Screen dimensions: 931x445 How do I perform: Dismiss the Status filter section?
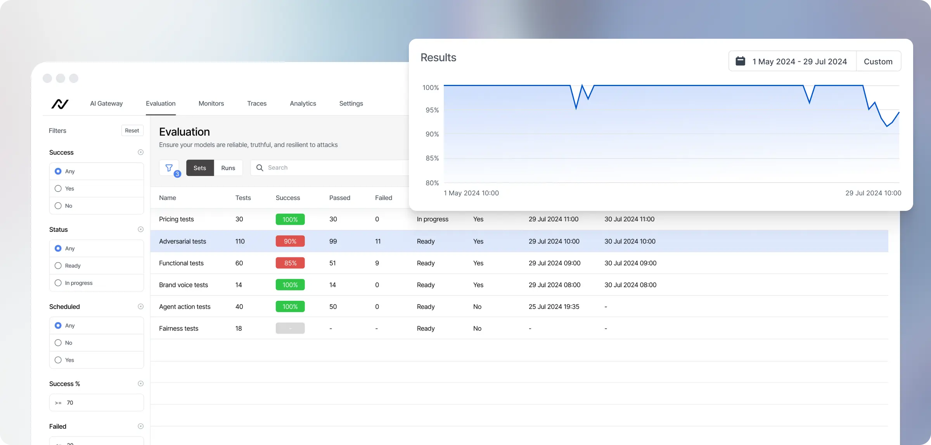[140, 229]
